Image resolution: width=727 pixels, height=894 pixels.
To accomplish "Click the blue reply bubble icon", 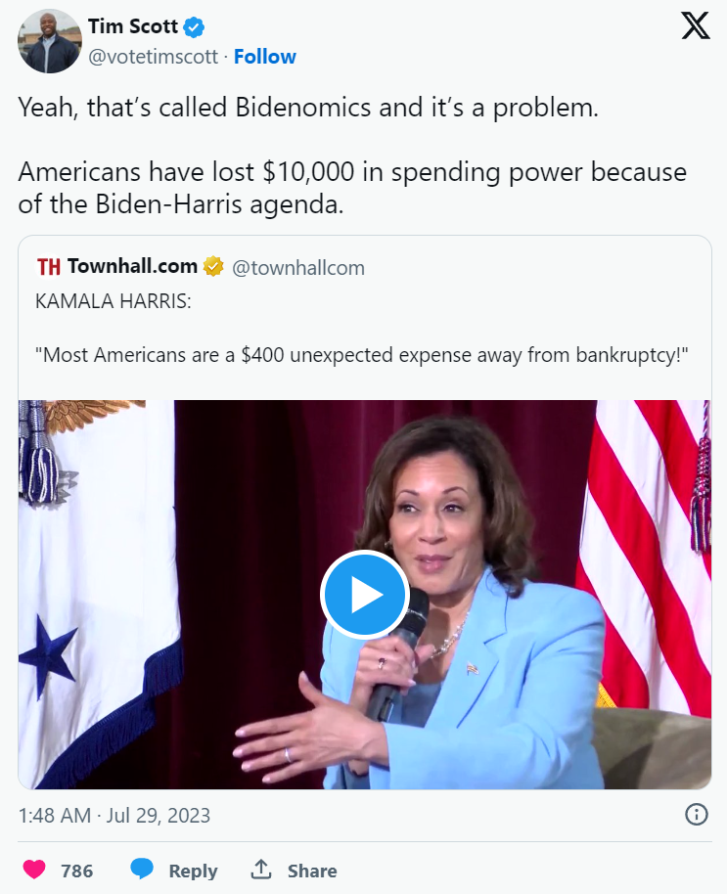I will point(142,870).
